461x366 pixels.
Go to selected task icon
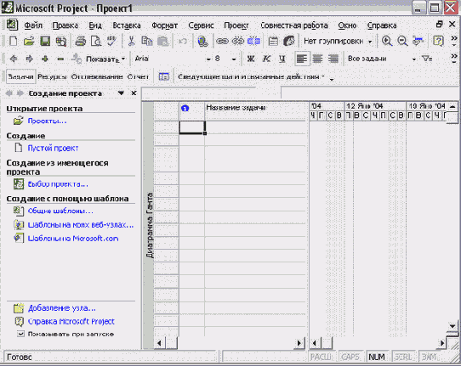pyautogui.click(x=418, y=41)
